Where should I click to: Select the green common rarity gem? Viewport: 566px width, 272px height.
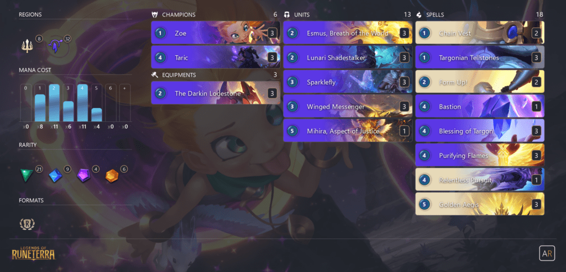tap(27, 175)
